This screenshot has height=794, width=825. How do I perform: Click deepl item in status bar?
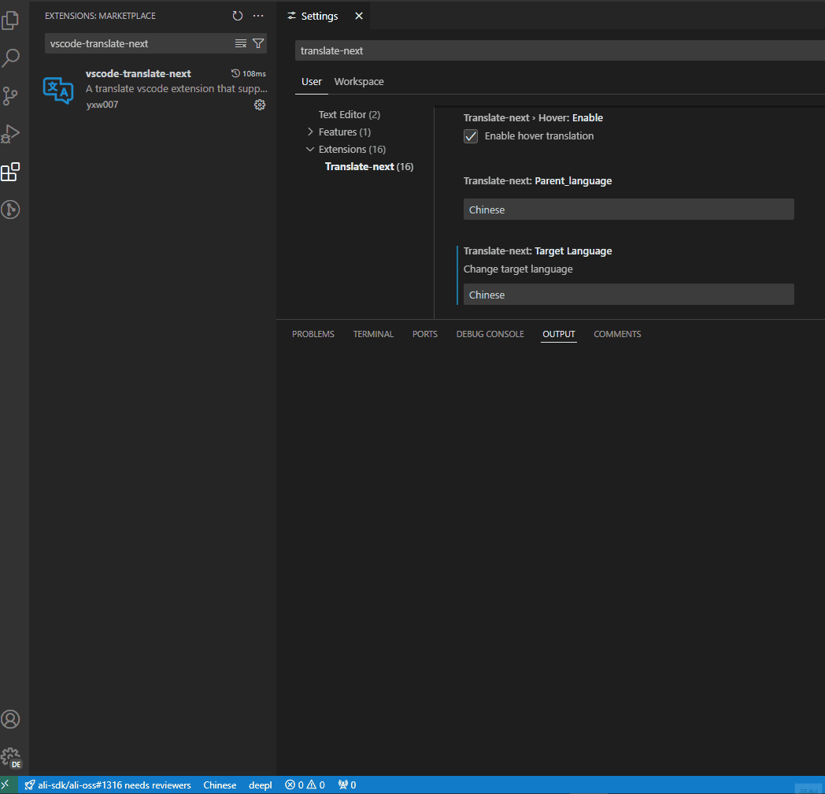(261, 785)
